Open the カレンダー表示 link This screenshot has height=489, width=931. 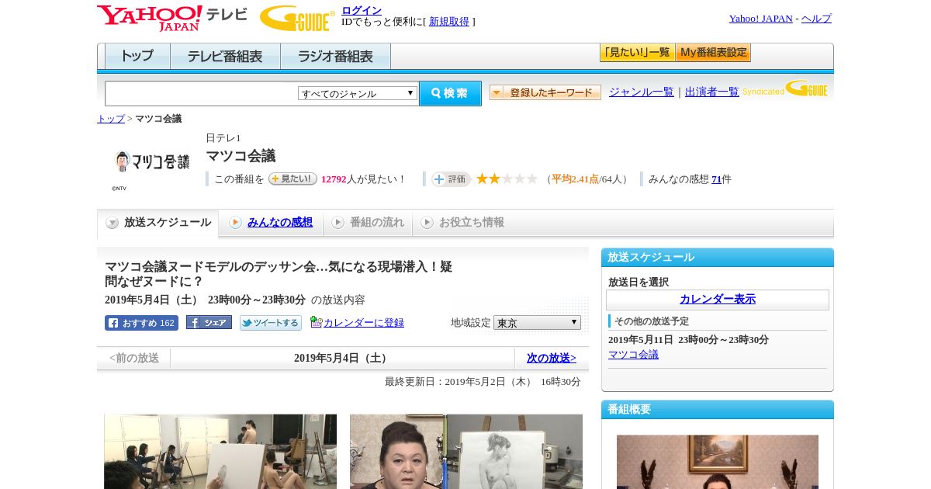pyautogui.click(x=718, y=300)
